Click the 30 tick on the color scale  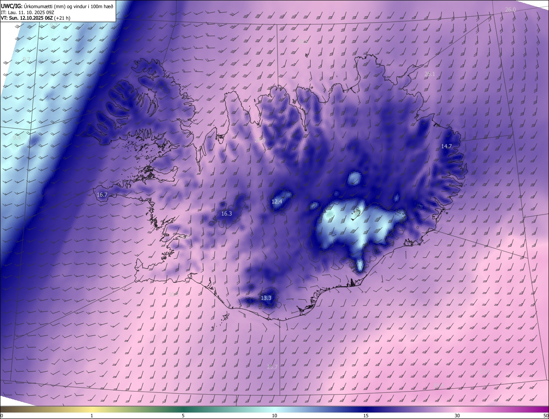(x=457, y=416)
